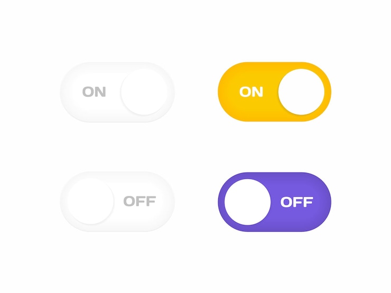Image resolution: width=391 pixels, height=293 pixels.
Task: Click yellow track between ON text and knob
Action: (x=271, y=92)
